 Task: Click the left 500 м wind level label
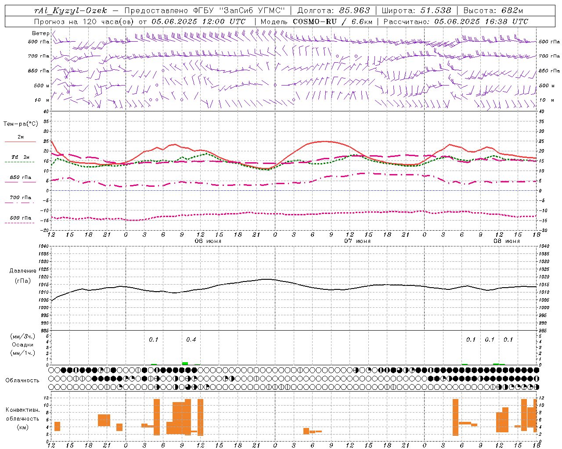[x=41, y=86]
